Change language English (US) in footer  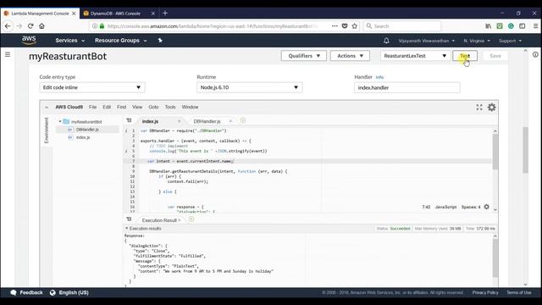coord(69,292)
